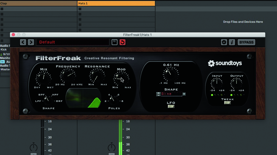Toggle the Tweak panel switch
Screen dimensions: 277x155
pos(227,103)
